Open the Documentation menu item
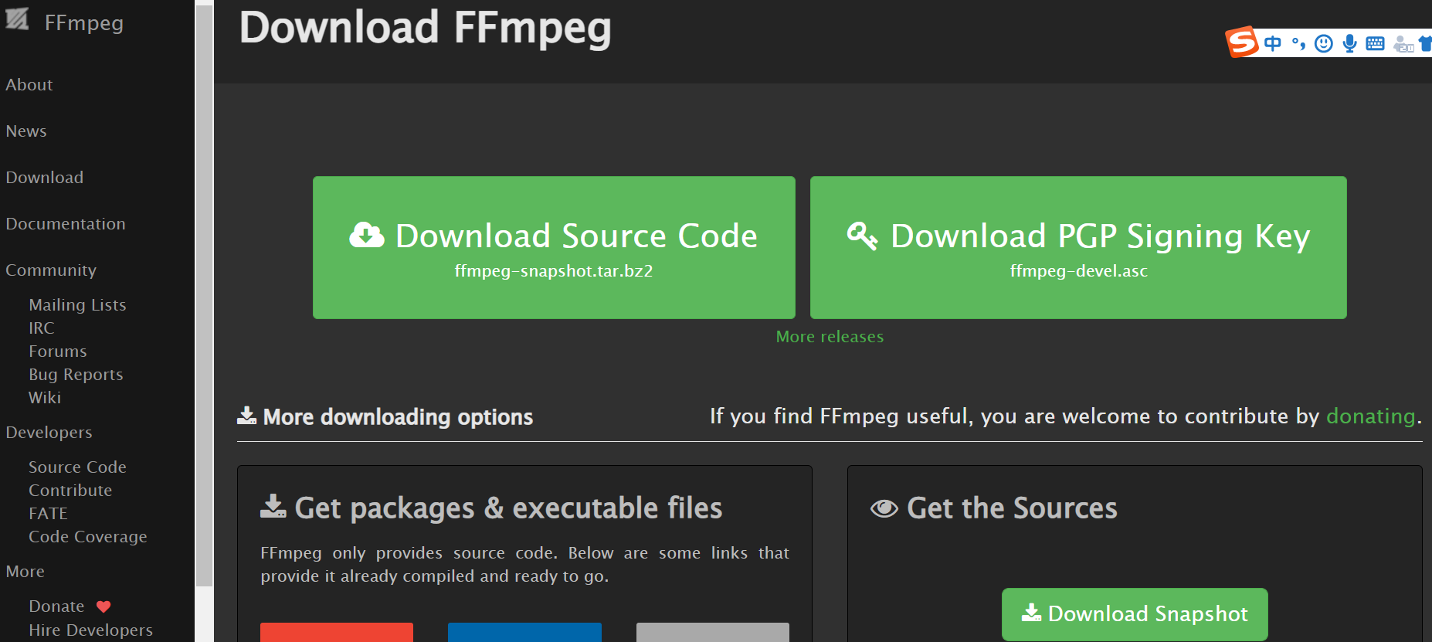 click(66, 223)
